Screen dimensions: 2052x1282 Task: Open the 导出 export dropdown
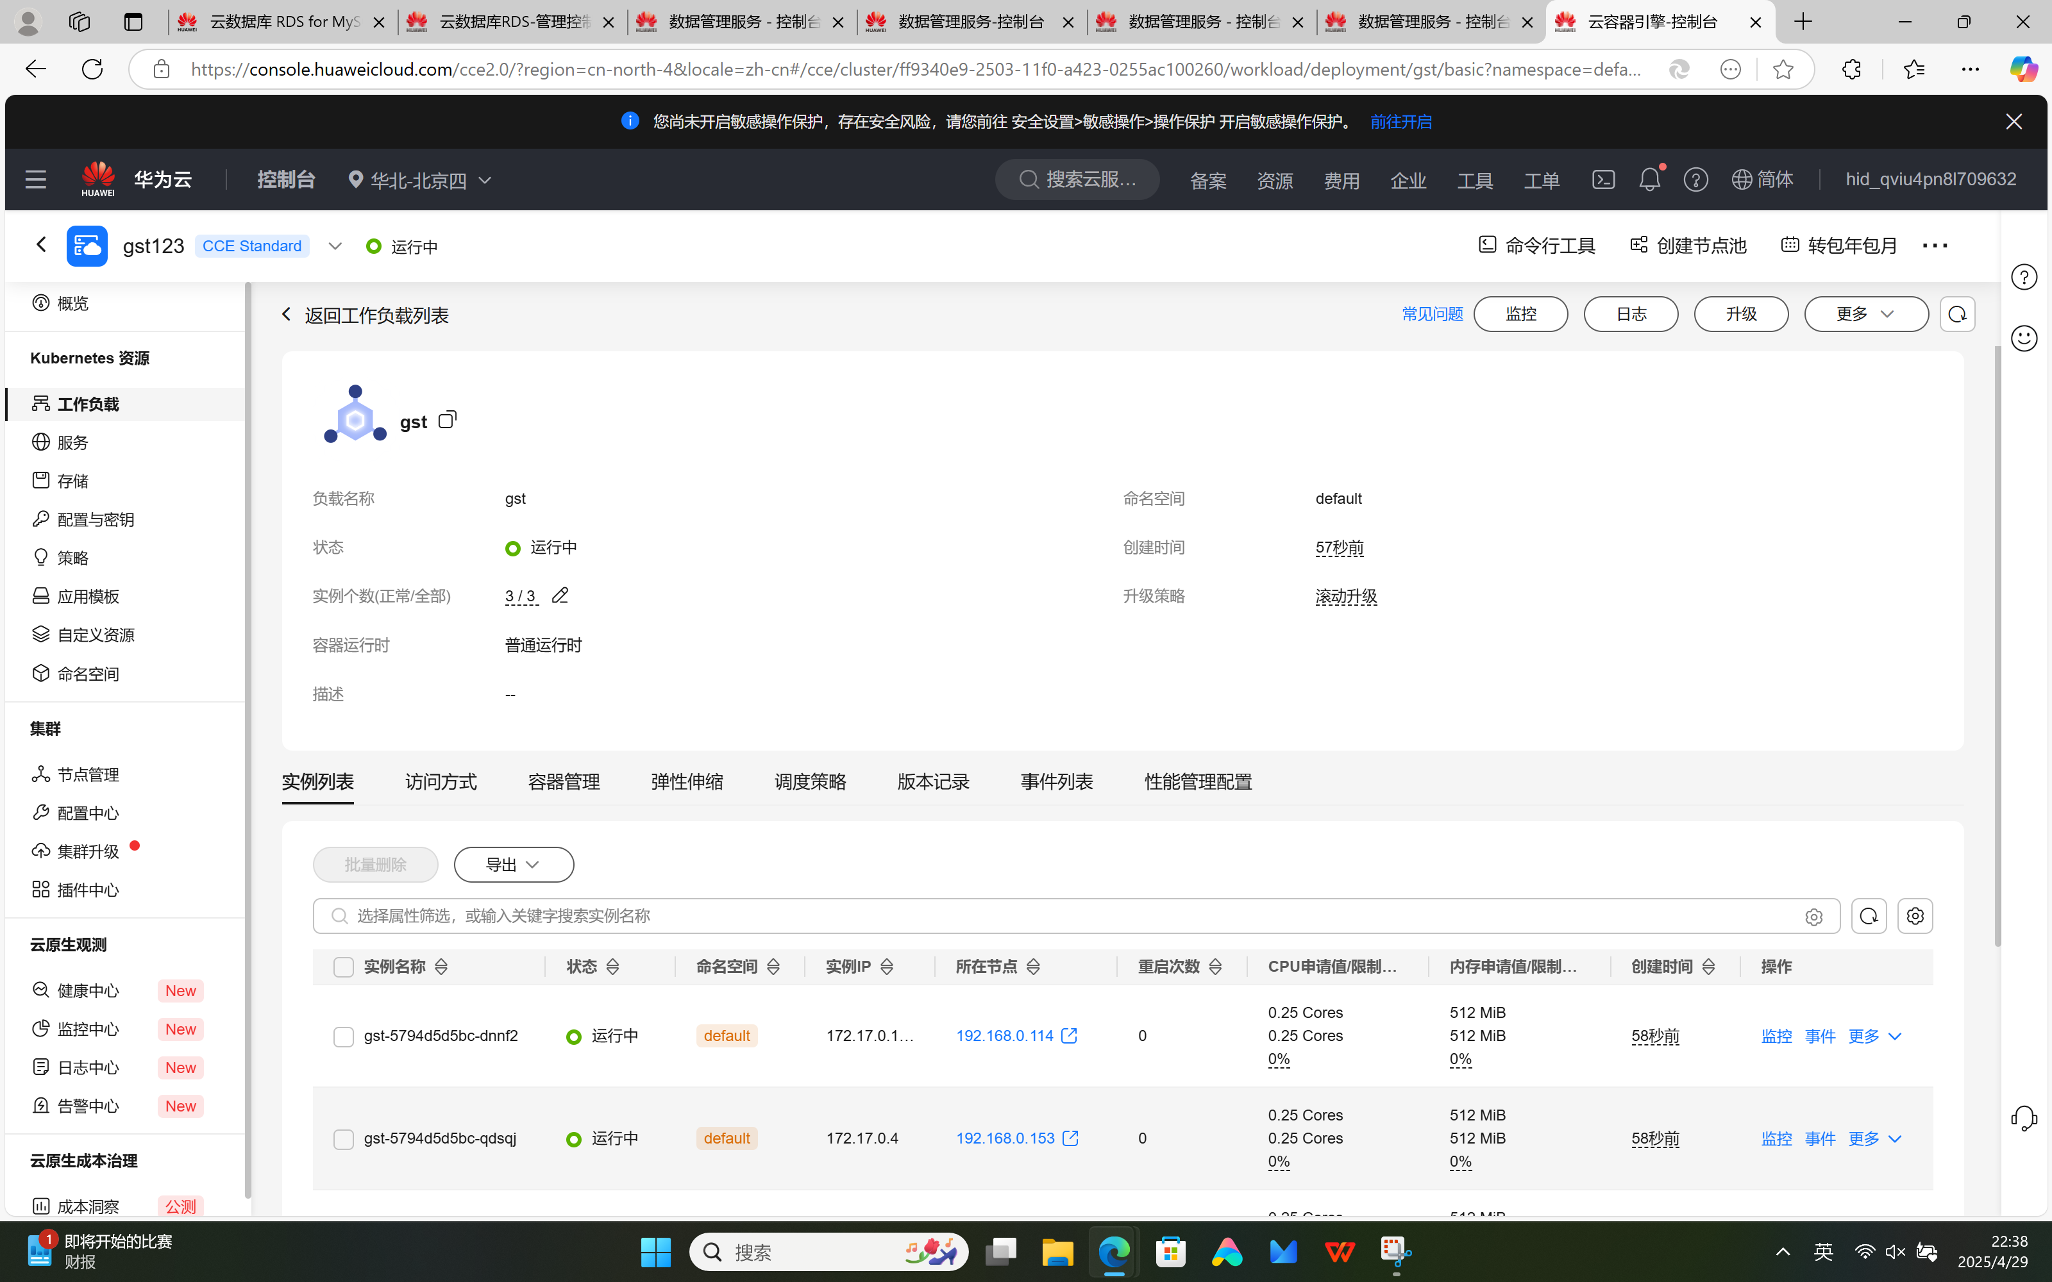click(513, 865)
